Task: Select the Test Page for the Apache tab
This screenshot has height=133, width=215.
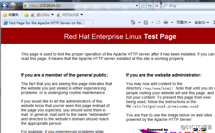Action: 44,23
